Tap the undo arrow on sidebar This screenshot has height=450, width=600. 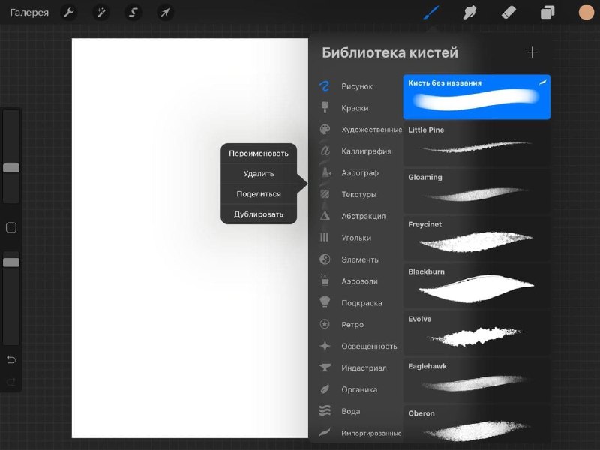coord(11,359)
